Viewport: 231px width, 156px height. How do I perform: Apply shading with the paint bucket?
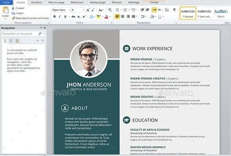152,17
